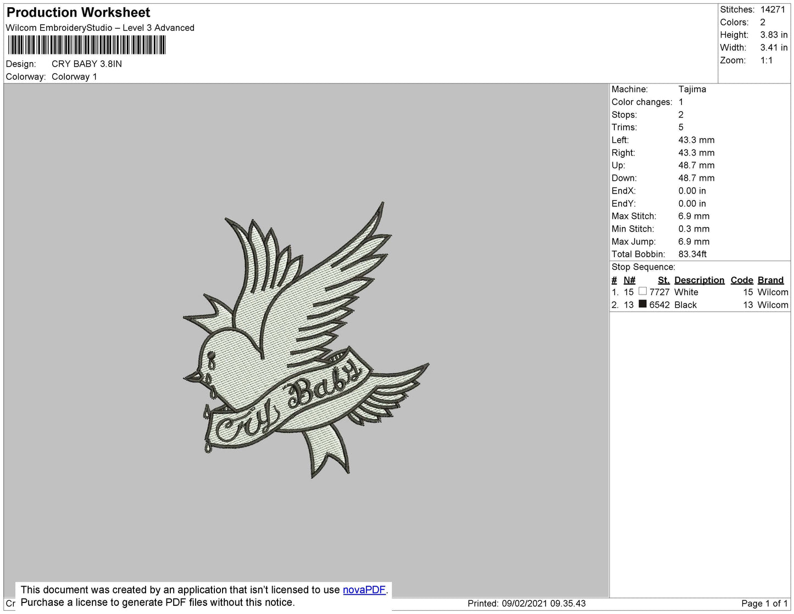Select stitch count 7727 in the White row
794x614 pixels.
(659, 292)
